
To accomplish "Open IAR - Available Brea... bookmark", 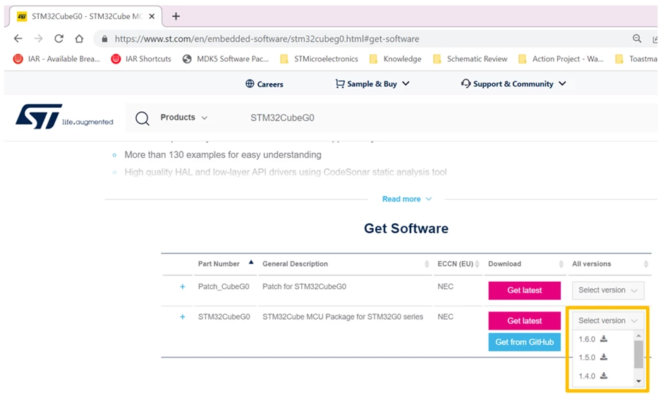I will point(56,58).
